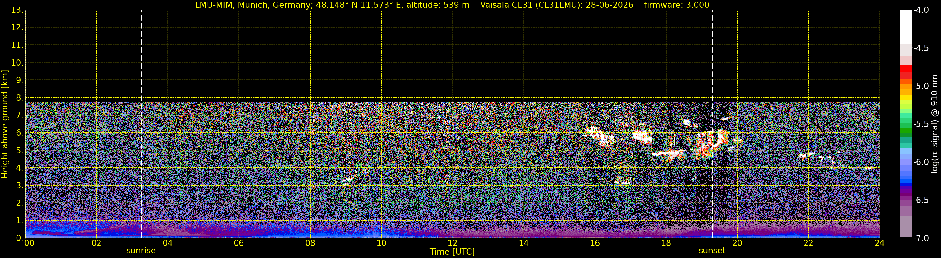The image size is (941, 258).
Task: Click the dashed sunset line
Action: (712, 124)
